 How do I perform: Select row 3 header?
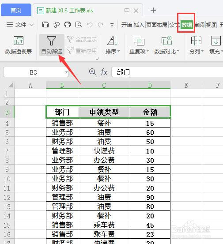point(7,112)
